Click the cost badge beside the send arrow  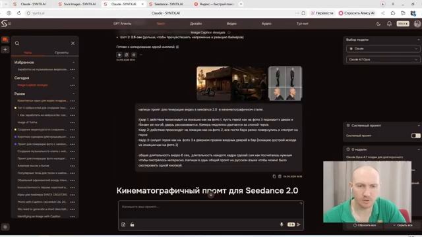tap(291, 224)
